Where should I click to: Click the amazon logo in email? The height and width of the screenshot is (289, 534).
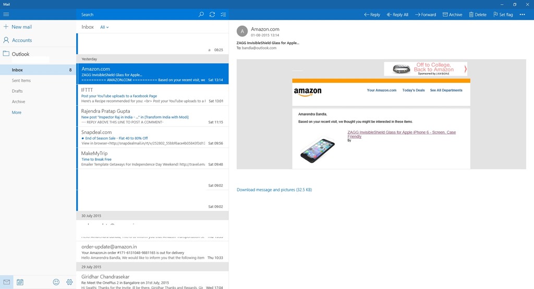tap(308, 92)
